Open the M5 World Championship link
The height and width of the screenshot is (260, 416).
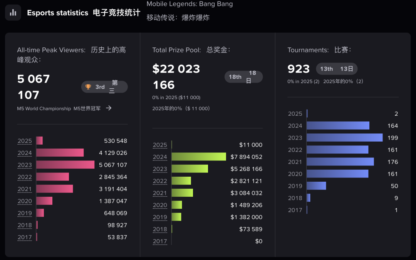coord(44,109)
